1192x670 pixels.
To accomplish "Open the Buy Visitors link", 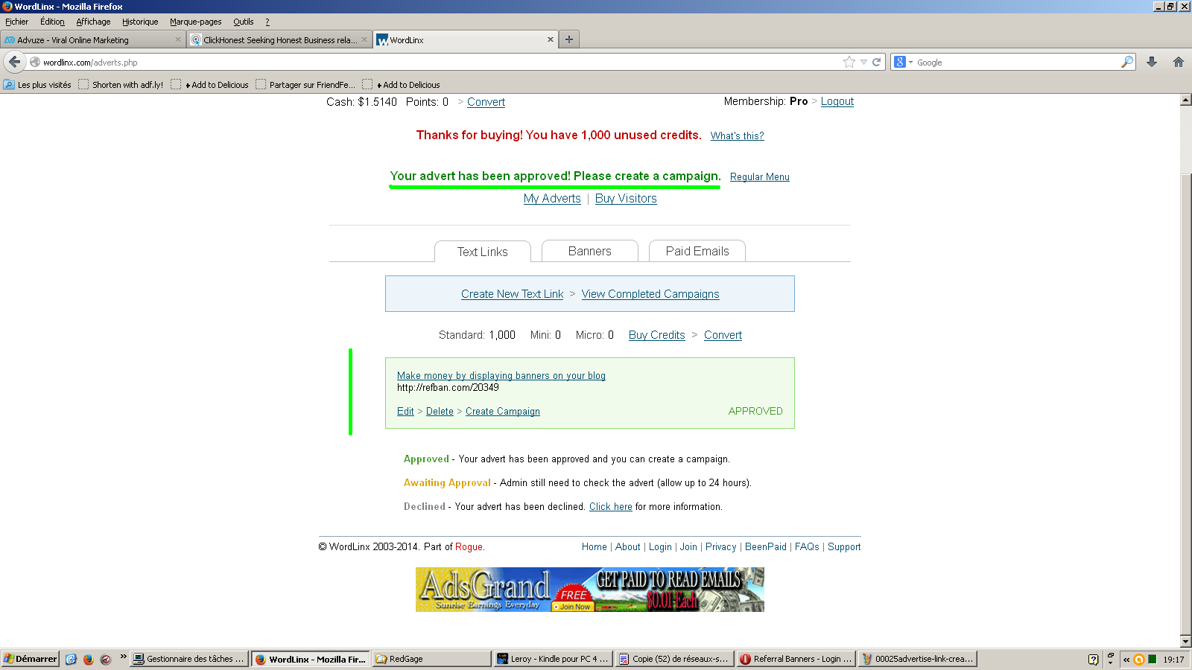I will (x=626, y=198).
